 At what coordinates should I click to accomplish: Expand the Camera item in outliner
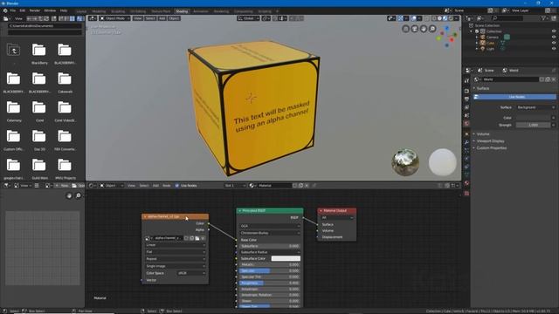pyautogui.click(x=477, y=37)
